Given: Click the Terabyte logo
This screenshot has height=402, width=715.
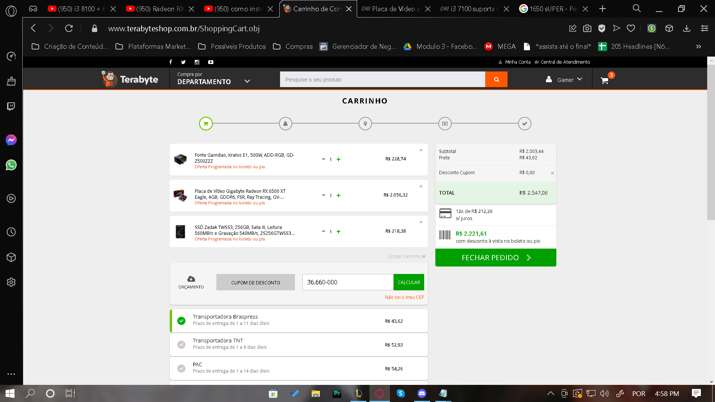Looking at the screenshot, I should [130, 79].
